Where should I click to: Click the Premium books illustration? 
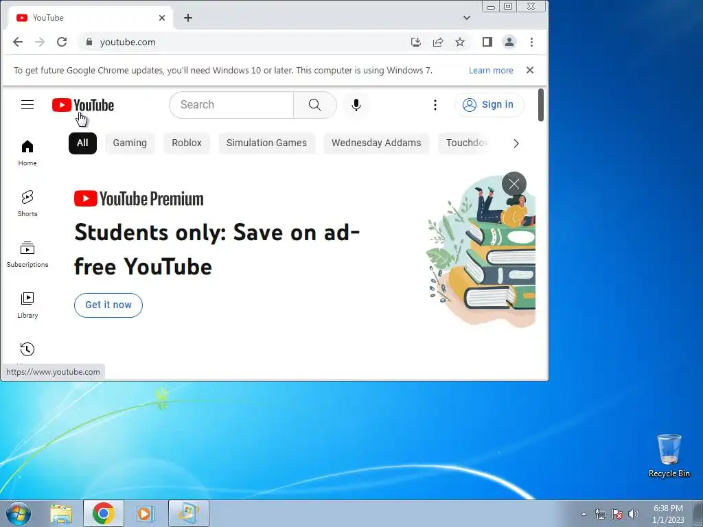[482, 251]
